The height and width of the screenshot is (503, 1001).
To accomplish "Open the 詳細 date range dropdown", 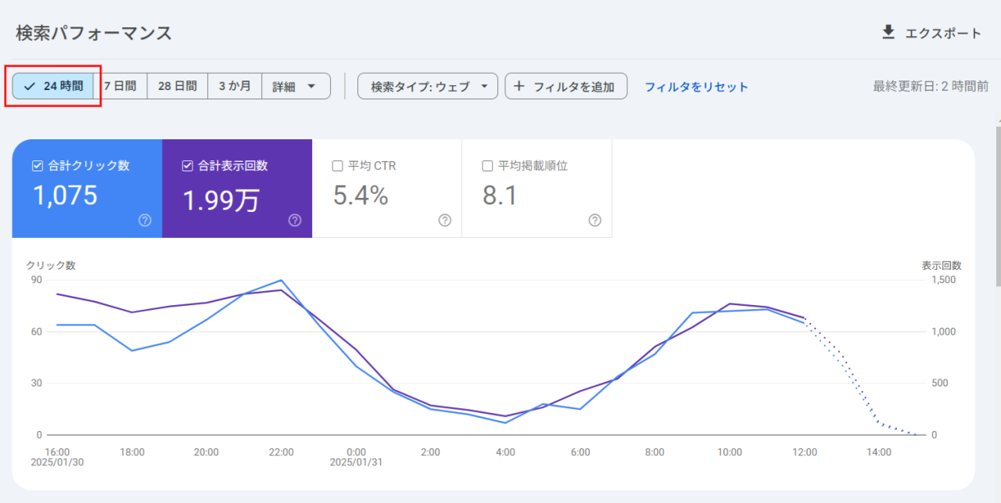I will pos(296,86).
